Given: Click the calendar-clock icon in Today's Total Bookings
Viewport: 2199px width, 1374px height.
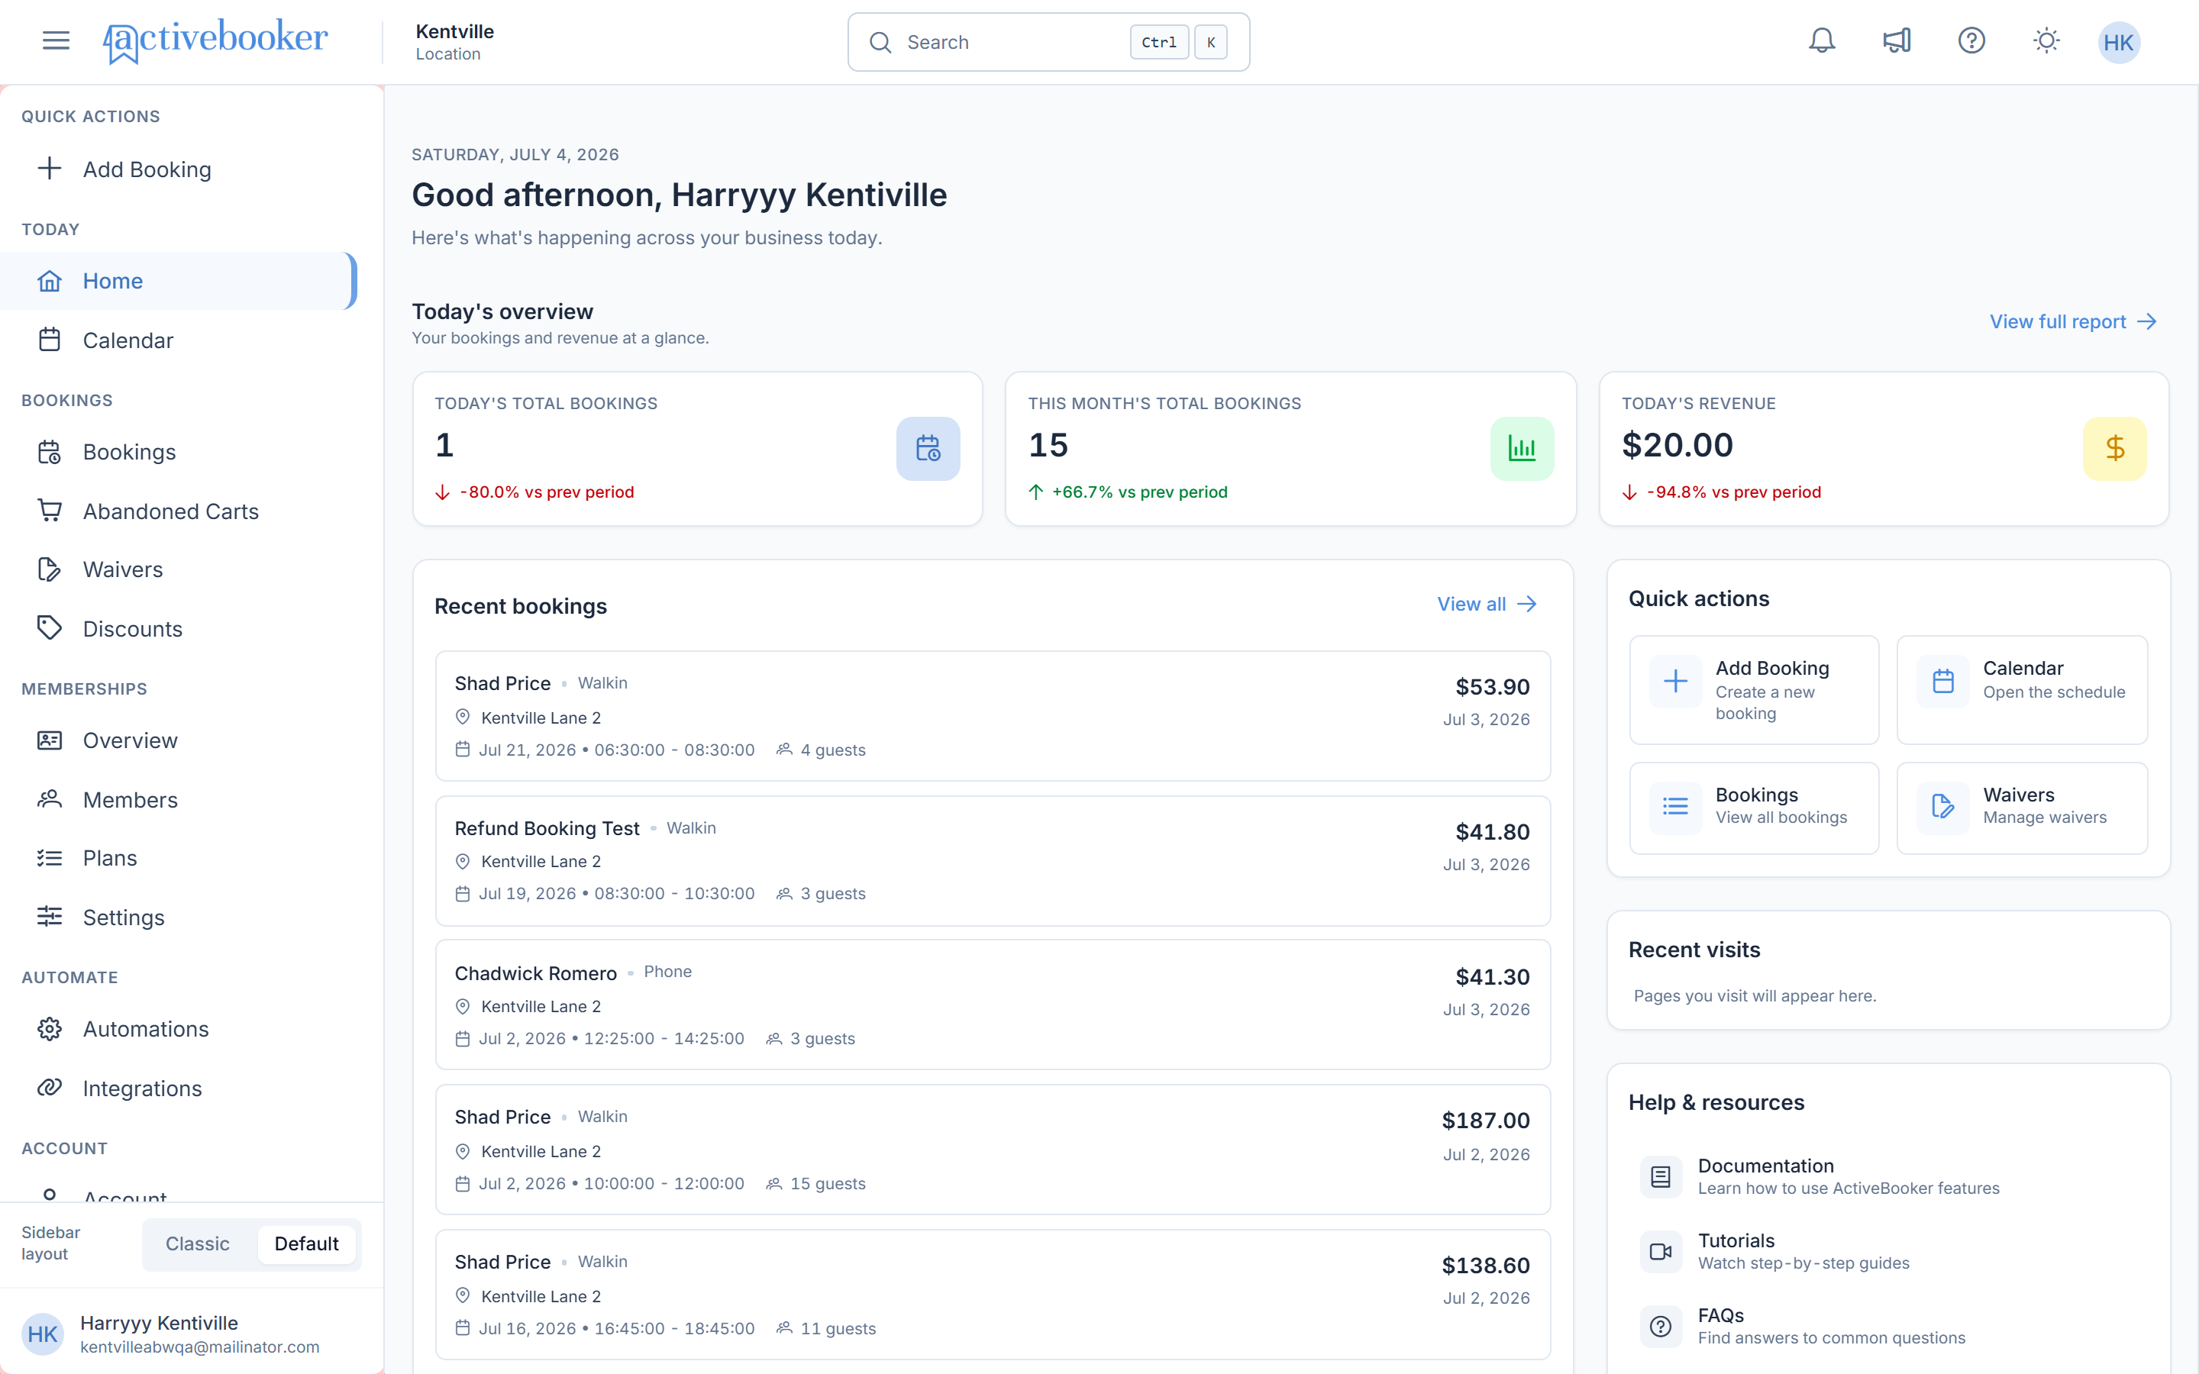Looking at the screenshot, I should [928, 448].
